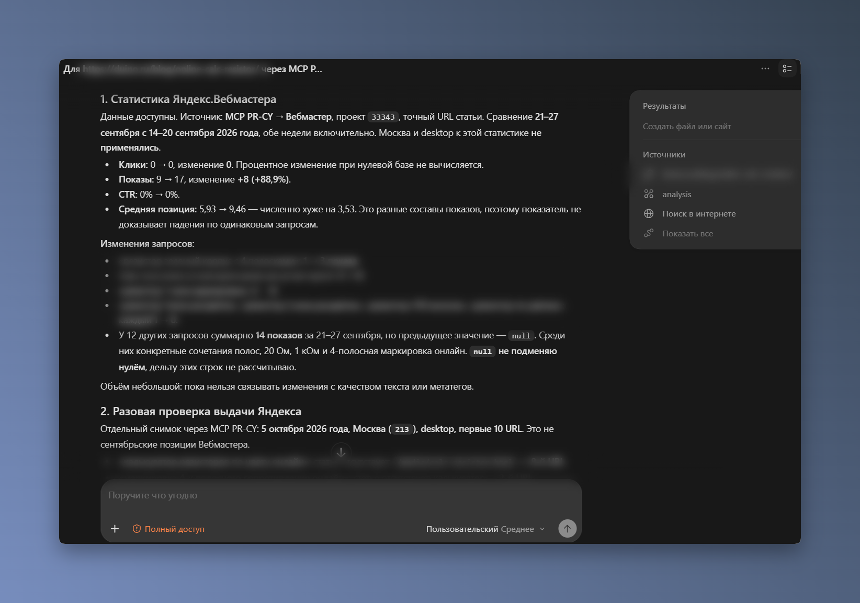
Task: Jump to bottom using the down-arrow button
Action: 341,452
